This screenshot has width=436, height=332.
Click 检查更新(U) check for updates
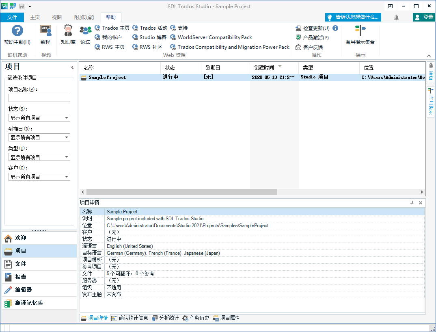click(x=313, y=28)
